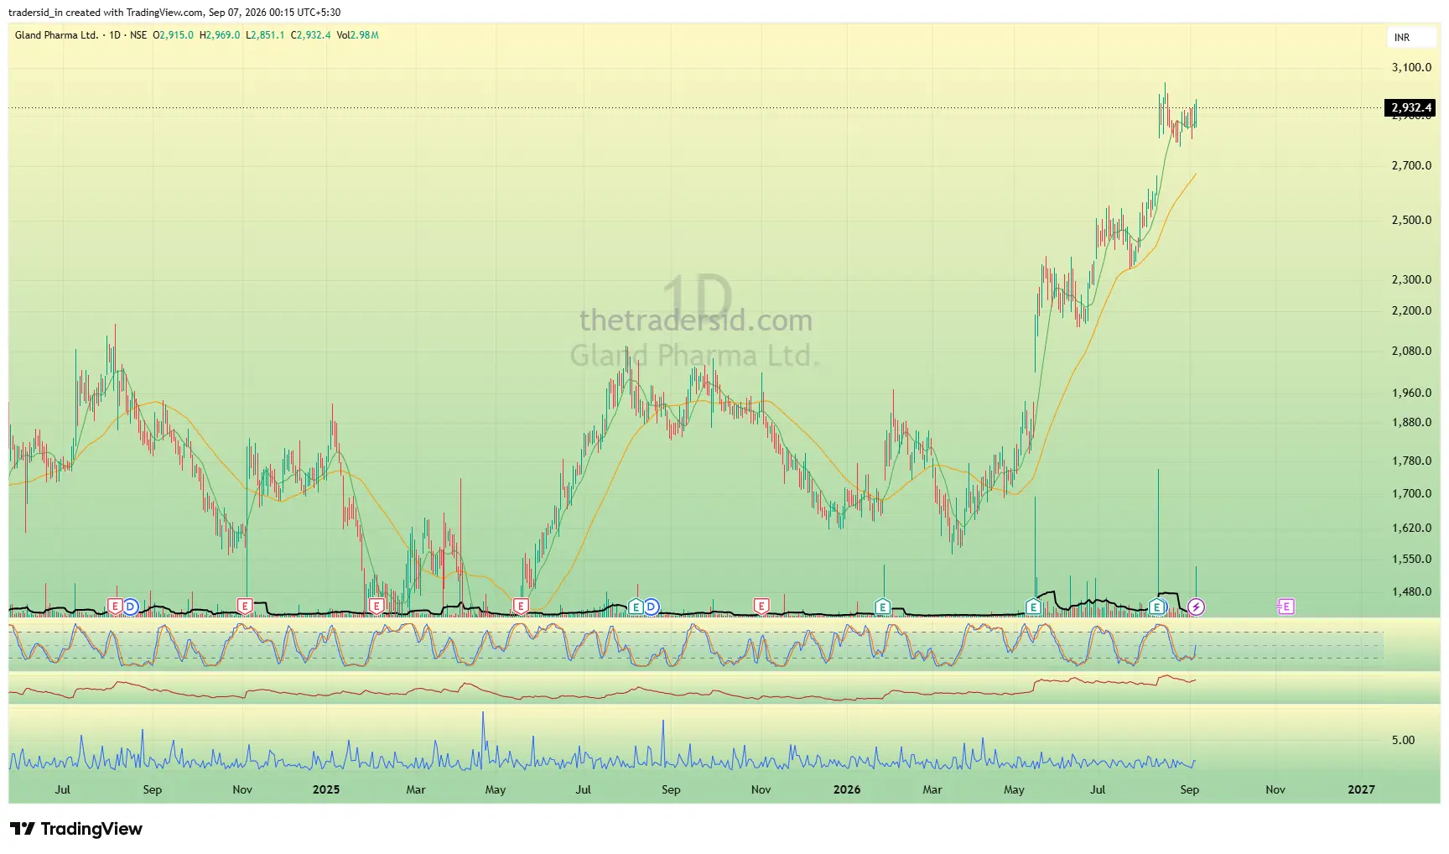The width and height of the screenshot is (1449, 854).
Task: Select the red earnings E marker near Nov 2025
Action: (761, 607)
